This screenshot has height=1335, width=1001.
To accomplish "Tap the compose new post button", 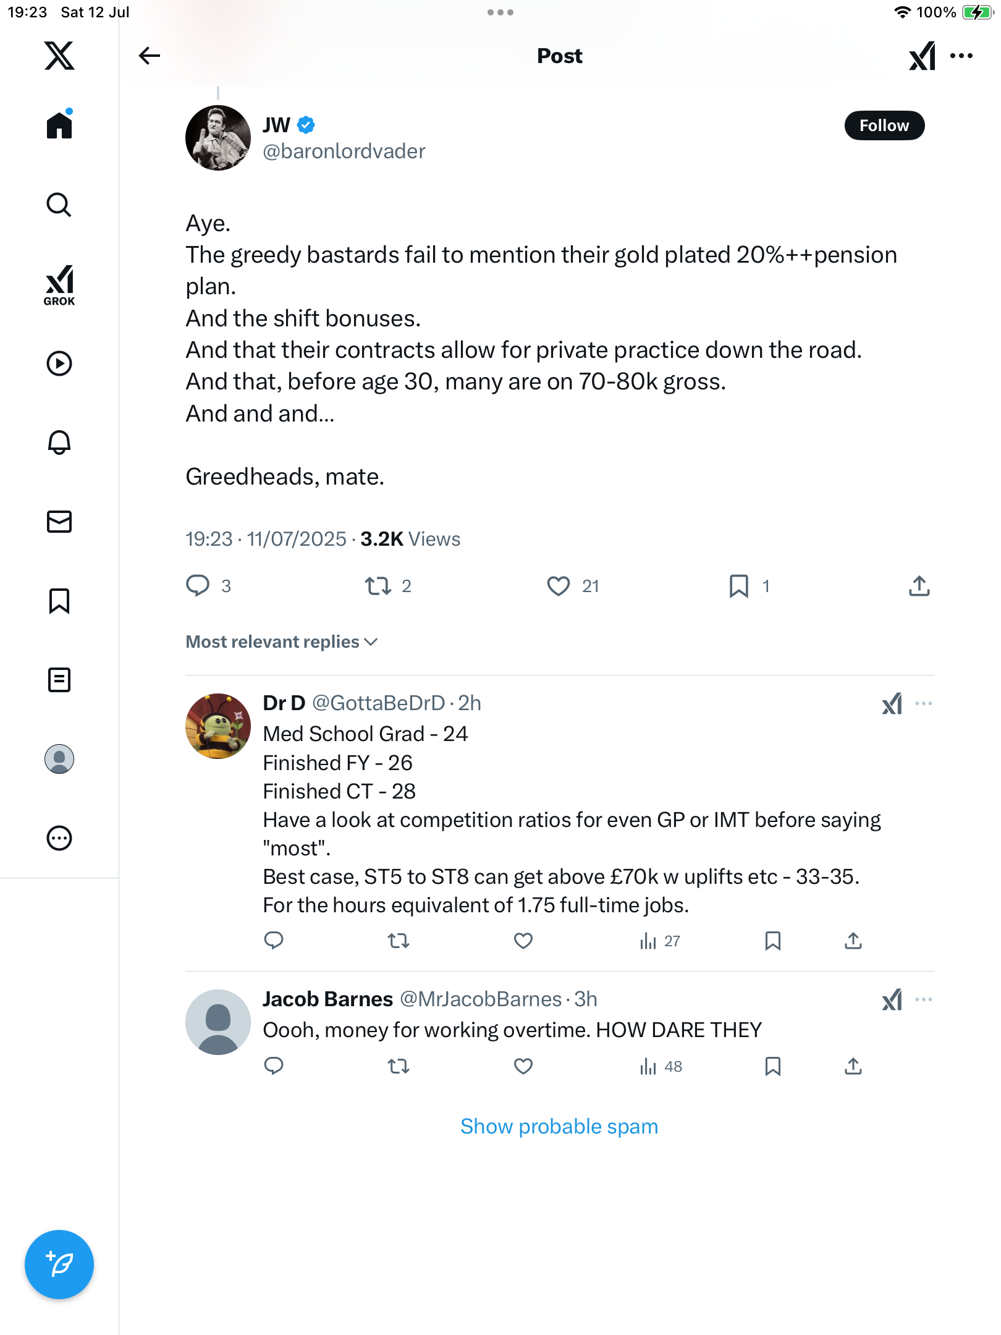I will (59, 1265).
